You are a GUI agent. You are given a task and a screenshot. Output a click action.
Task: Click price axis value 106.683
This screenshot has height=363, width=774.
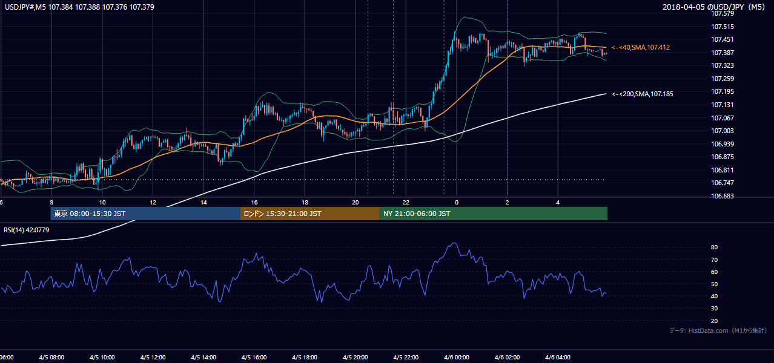[x=723, y=196]
